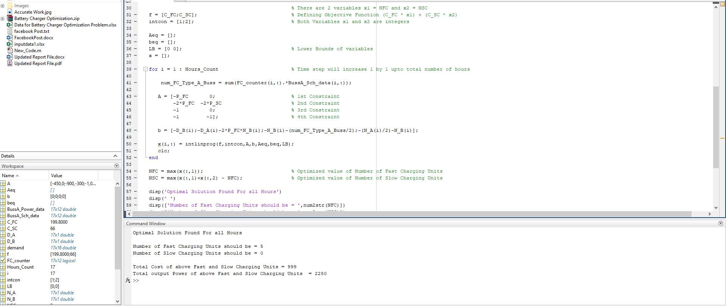Click the Command Window prompt line
This screenshot has height=306, width=726.
pos(136,280)
